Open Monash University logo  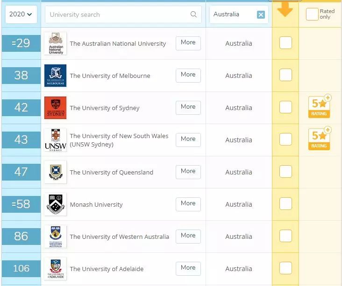click(56, 204)
